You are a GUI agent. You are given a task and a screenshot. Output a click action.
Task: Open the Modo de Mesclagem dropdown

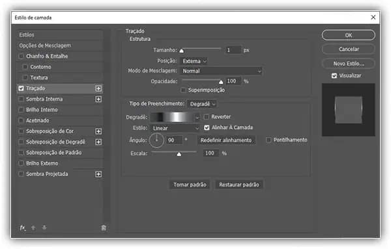pyautogui.click(x=221, y=71)
